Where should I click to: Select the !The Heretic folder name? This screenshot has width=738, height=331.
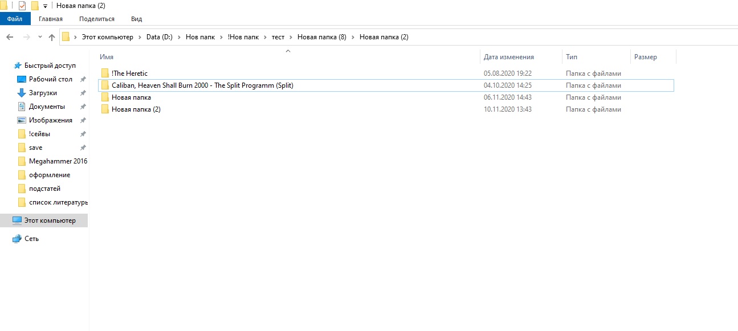(129, 73)
